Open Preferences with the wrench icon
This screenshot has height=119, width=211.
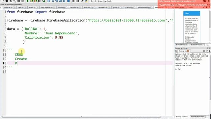(x=82, y=1)
